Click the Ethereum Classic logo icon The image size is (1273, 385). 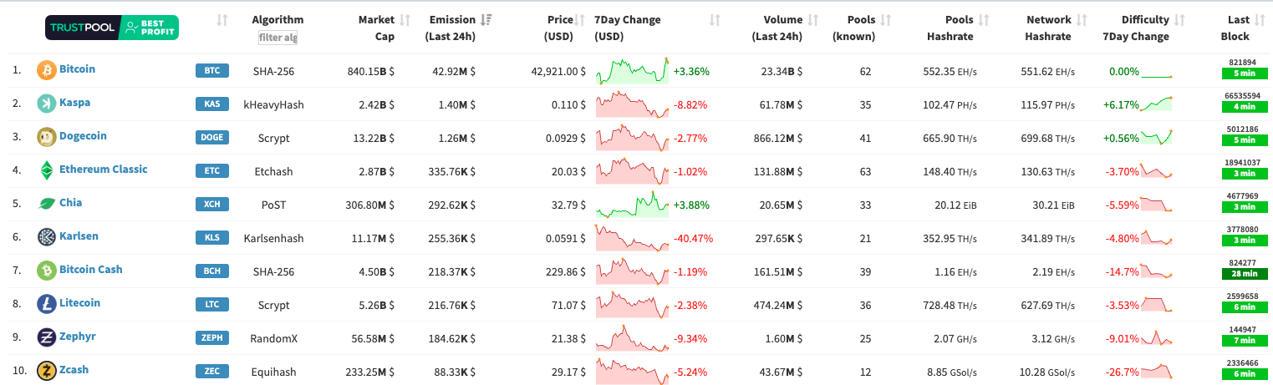click(46, 170)
